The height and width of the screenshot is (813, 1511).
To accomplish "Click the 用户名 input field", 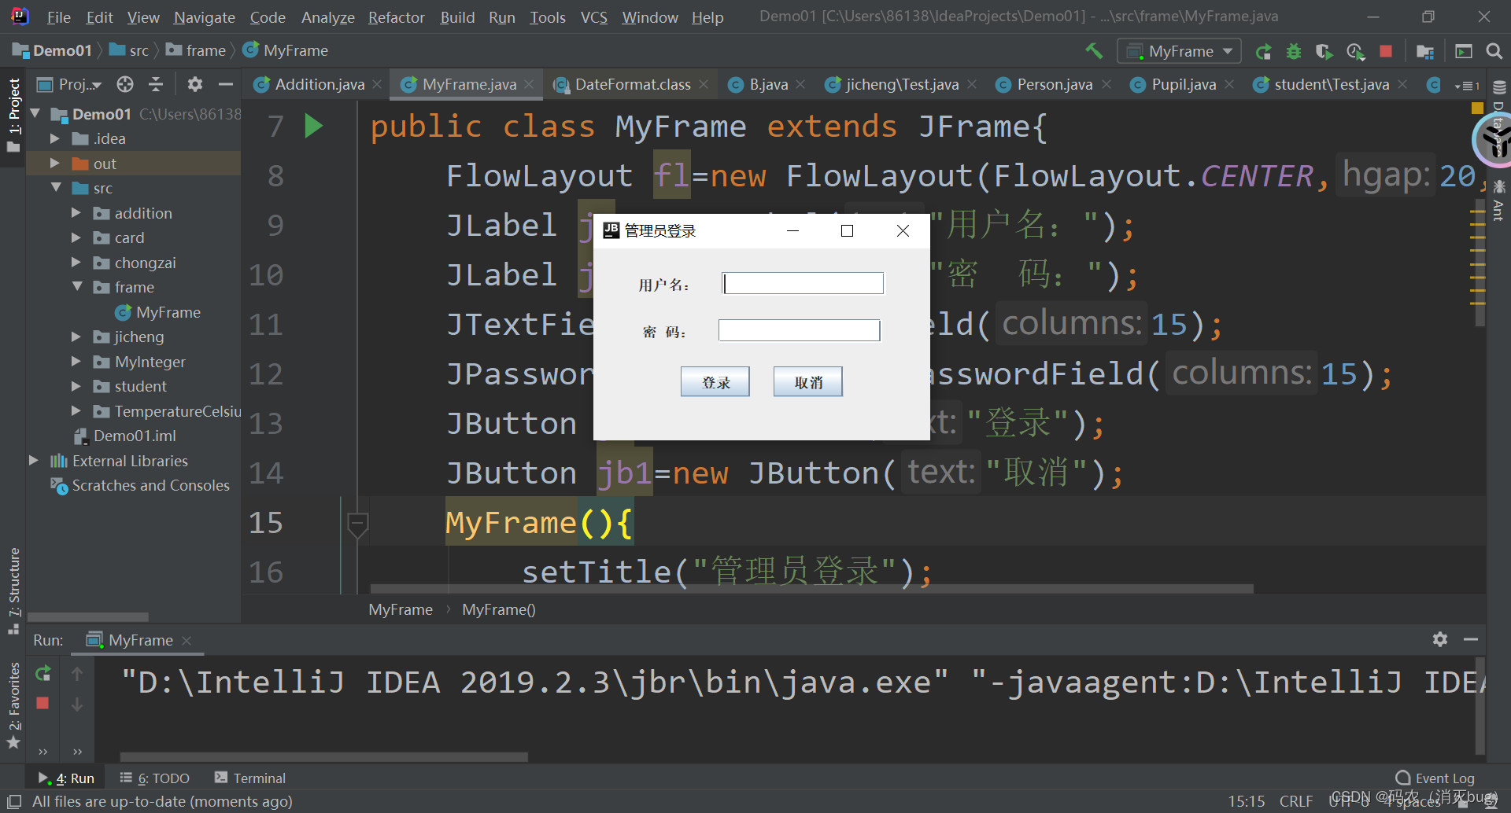I will click(802, 283).
